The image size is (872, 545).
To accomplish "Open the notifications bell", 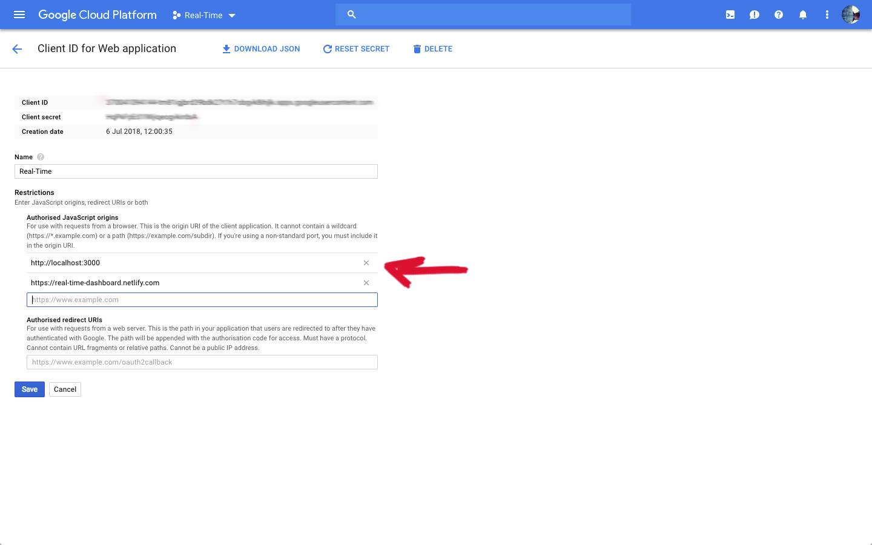I will click(803, 15).
